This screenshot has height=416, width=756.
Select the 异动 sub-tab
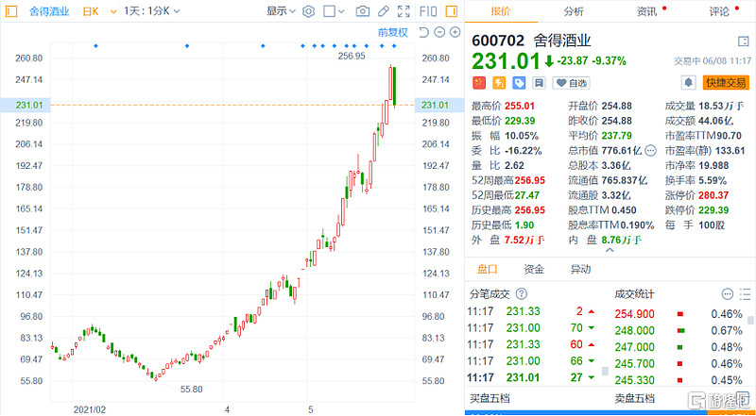580,269
